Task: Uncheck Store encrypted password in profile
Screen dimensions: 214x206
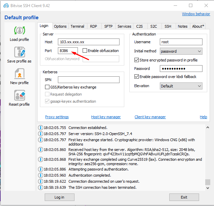Action: (136, 60)
